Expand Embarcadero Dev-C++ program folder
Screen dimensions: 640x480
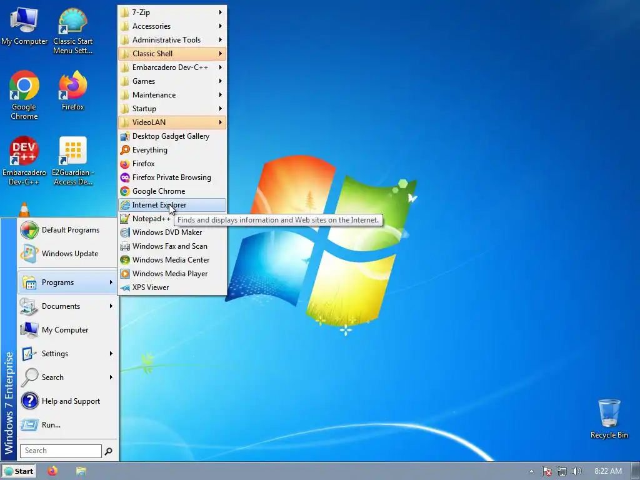click(172, 67)
